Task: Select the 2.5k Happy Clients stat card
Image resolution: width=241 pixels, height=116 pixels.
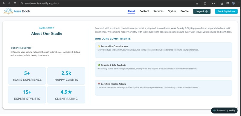Action: point(66,76)
